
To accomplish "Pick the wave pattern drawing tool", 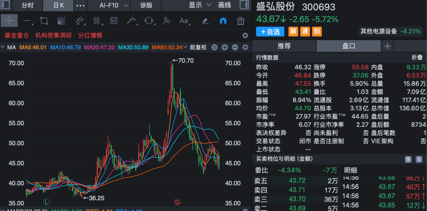I will coord(132,21).
